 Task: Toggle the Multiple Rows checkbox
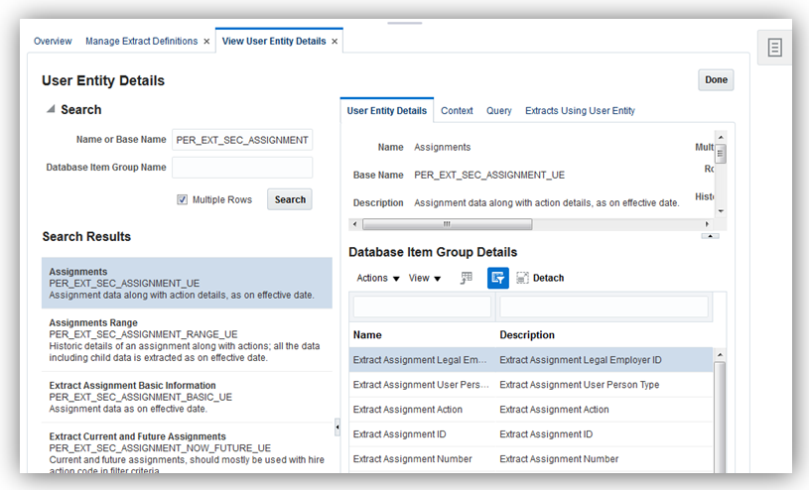tap(182, 199)
